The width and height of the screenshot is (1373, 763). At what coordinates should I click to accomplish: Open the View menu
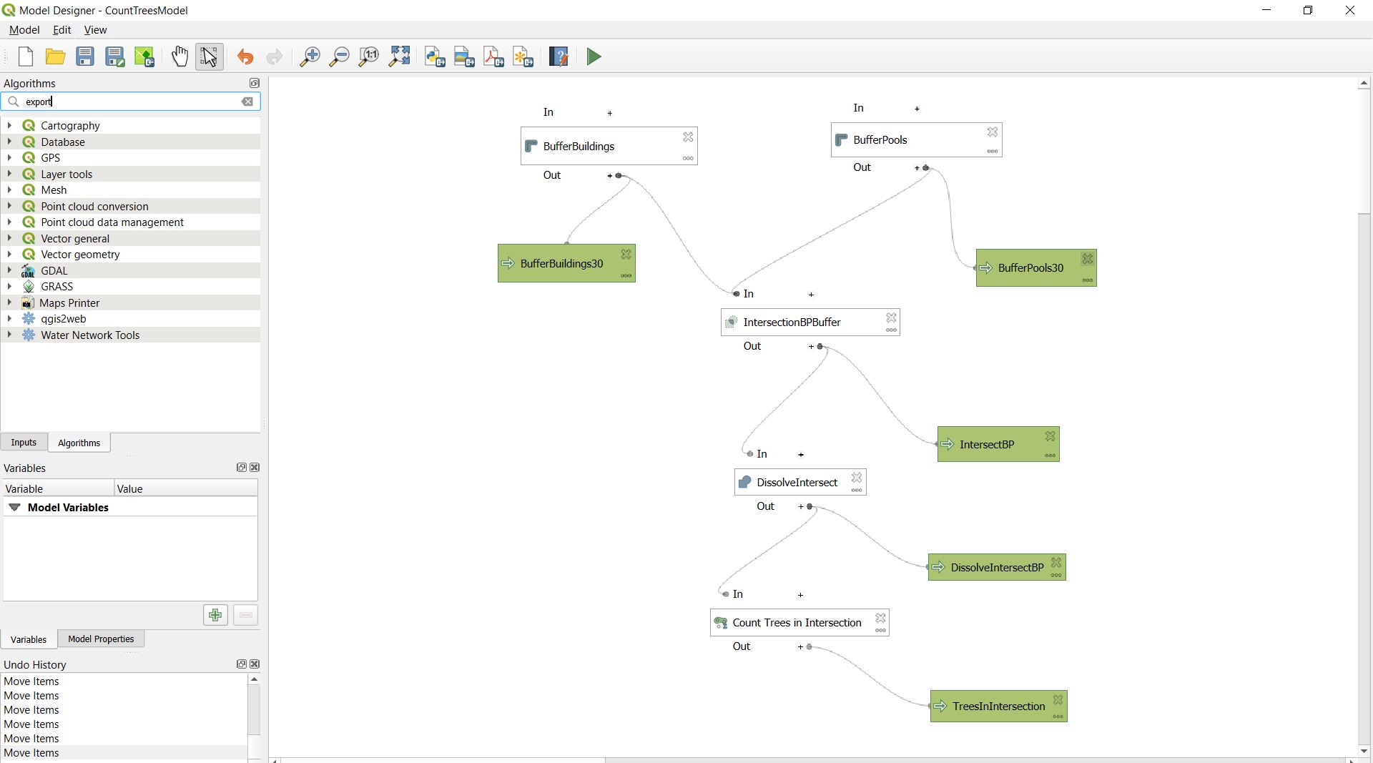[x=95, y=29]
